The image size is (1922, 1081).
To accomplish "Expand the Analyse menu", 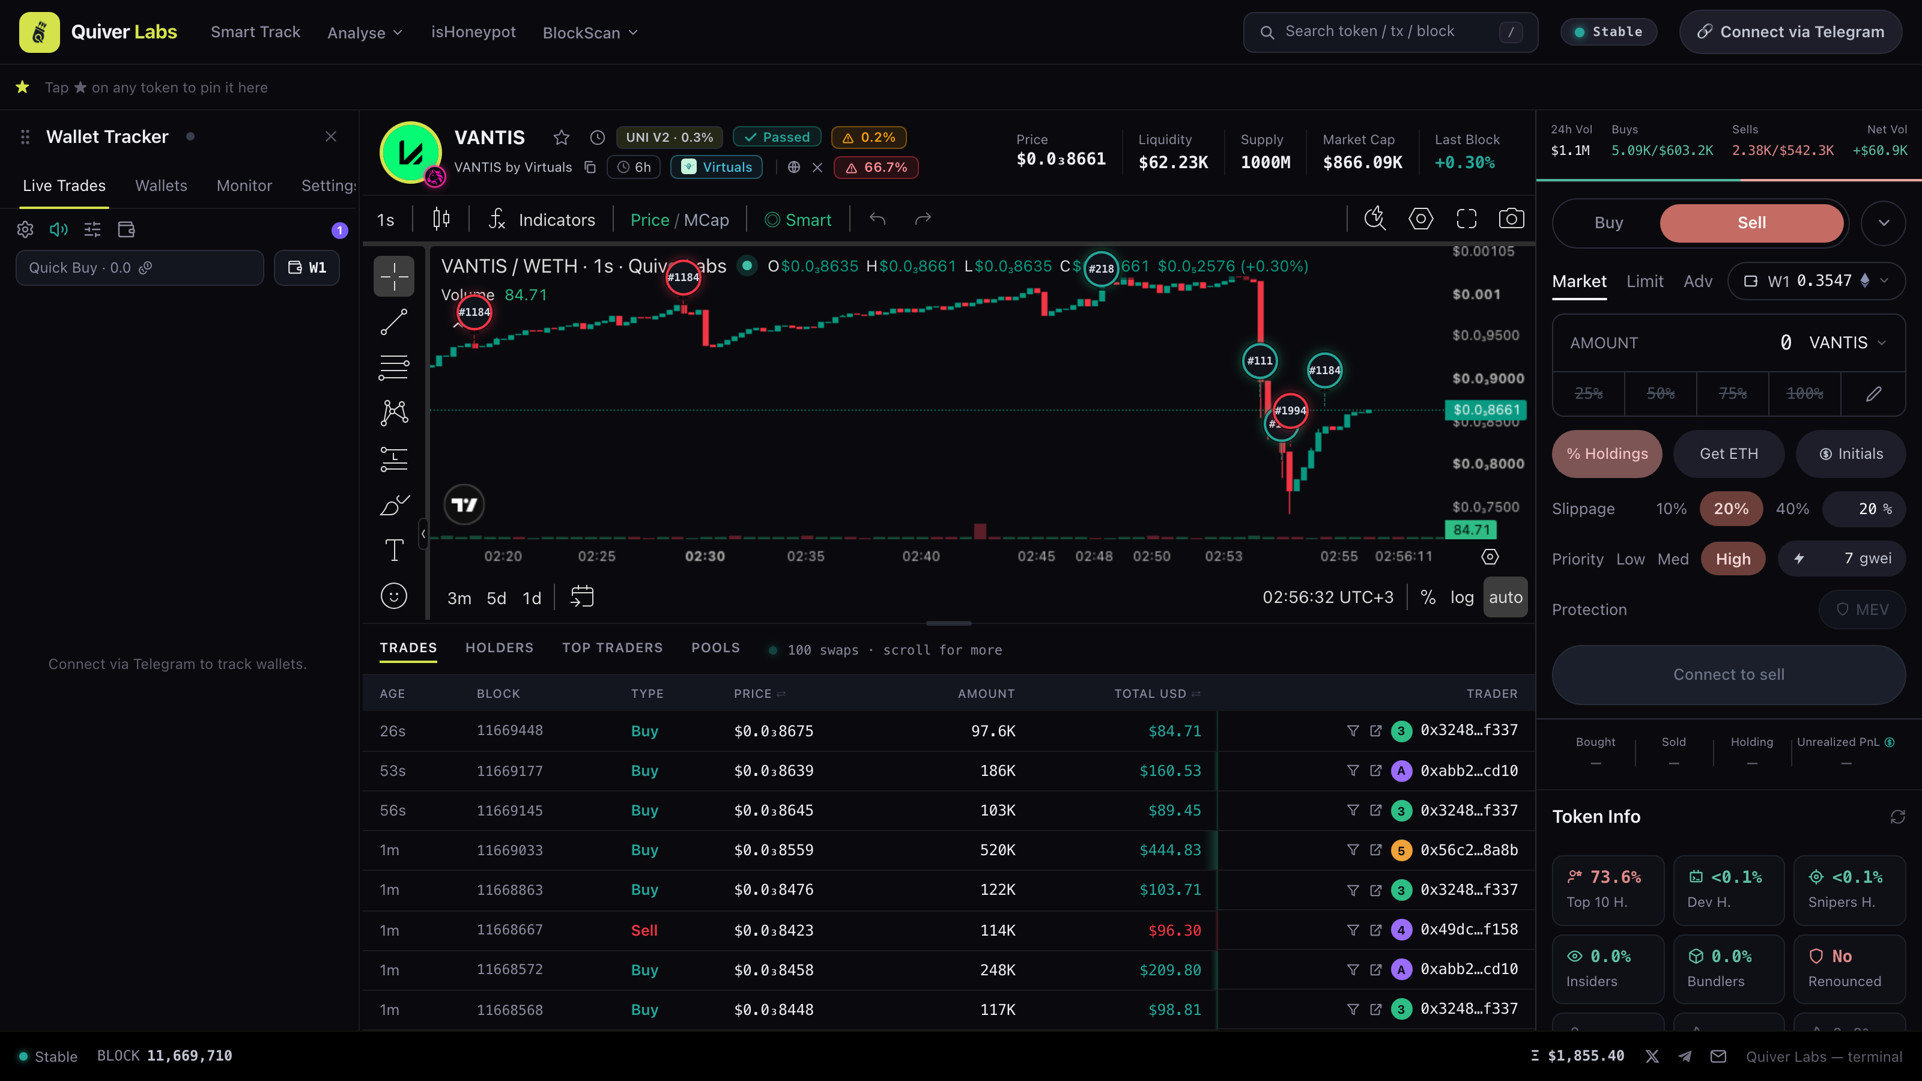I will click(365, 32).
